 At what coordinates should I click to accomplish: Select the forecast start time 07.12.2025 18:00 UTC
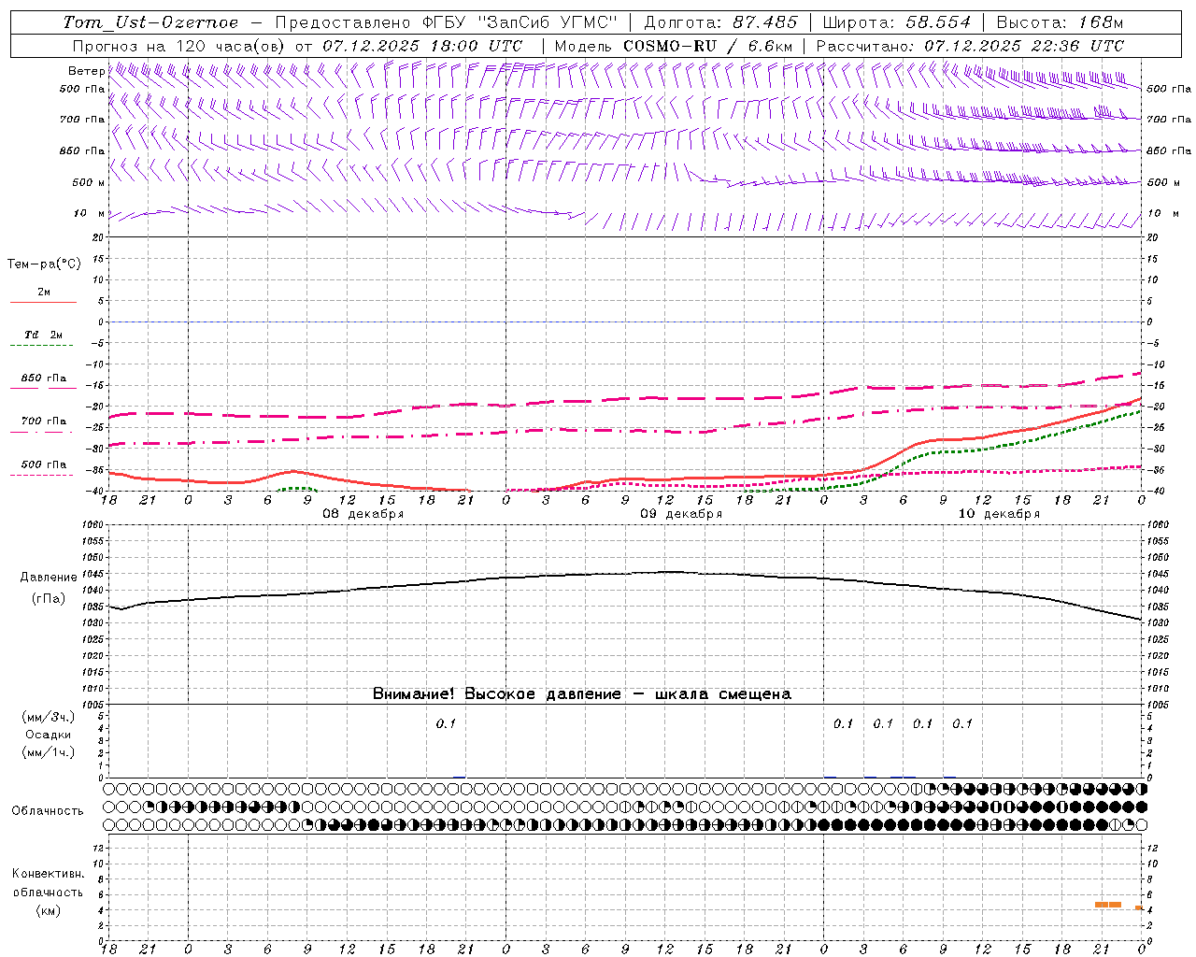(x=423, y=46)
